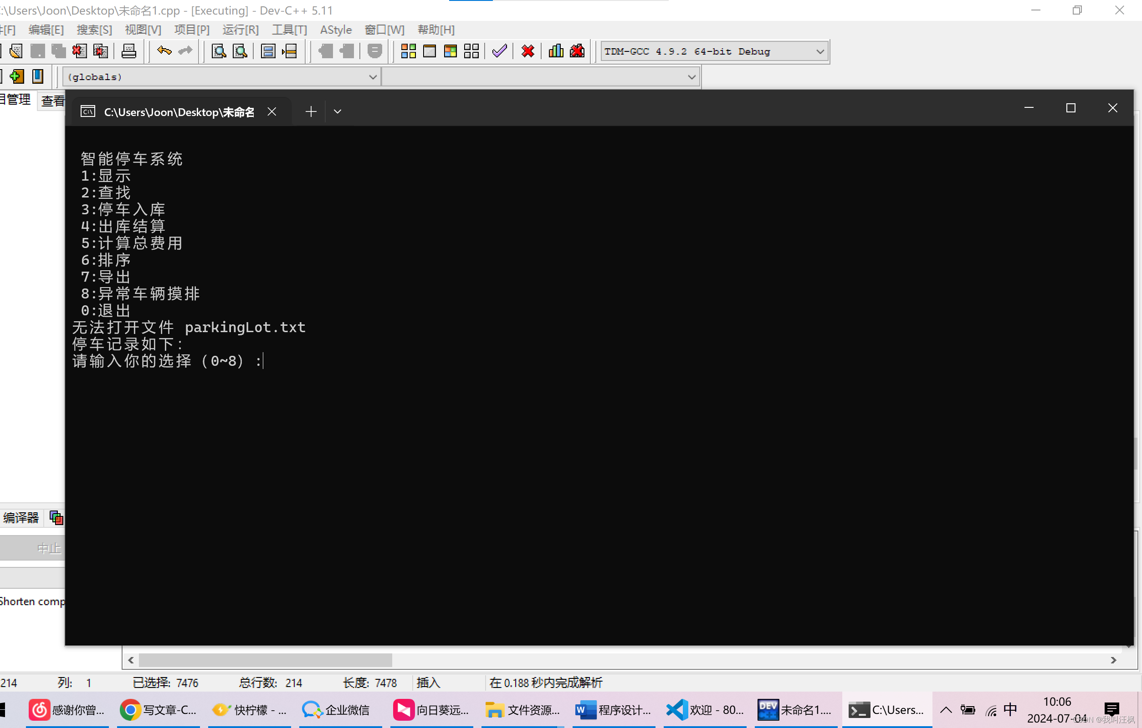Close the terminal tab with its X
Viewport: 1142px width, 728px height.
pyautogui.click(x=272, y=111)
